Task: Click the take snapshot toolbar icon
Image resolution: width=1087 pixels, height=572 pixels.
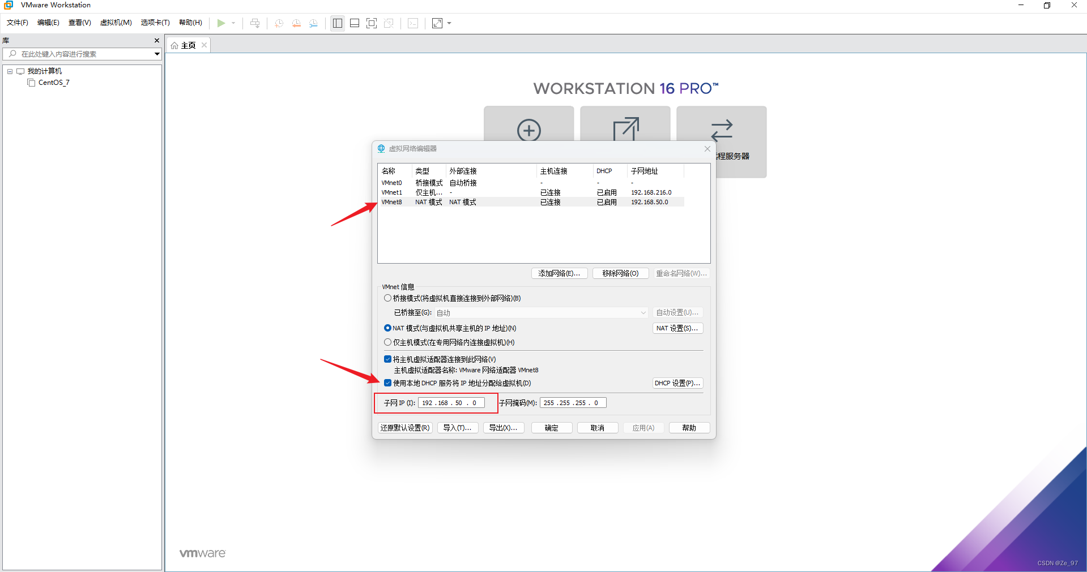Action: pyautogui.click(x=279, y=23)
